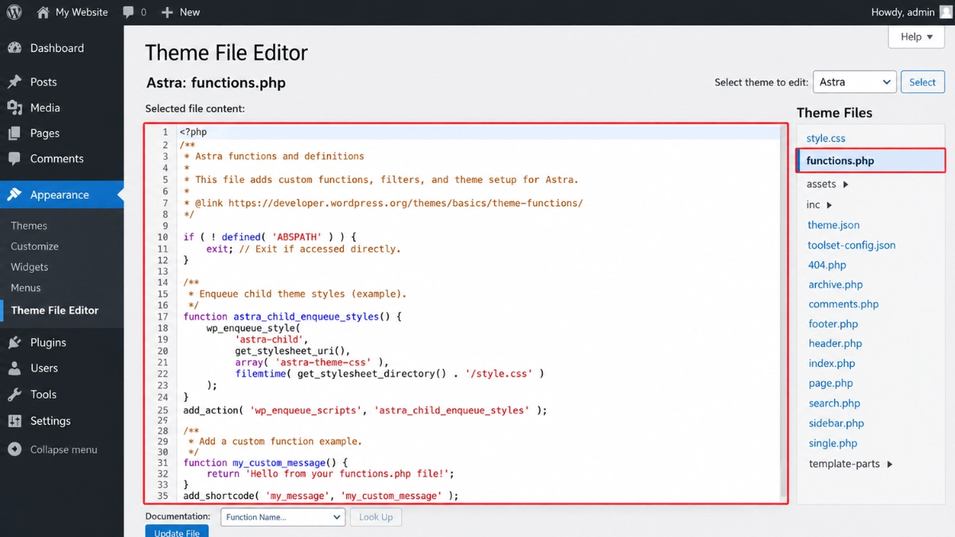The height and width of the screenshot is (537, 955).
Task: Open toolset-config.json file
Action: pos(852,245)
